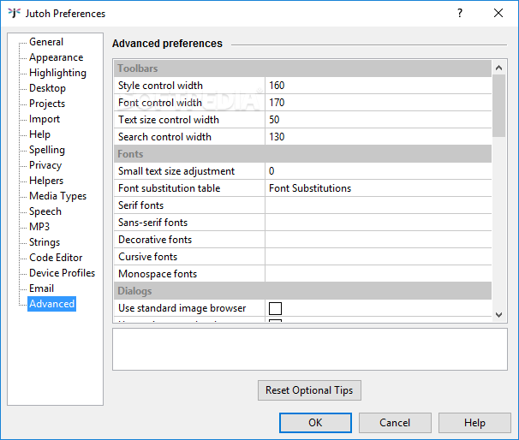Viewport: 519px width, 440px height.
Task: Select the Font substitution table label
Action: click(169, 188)
